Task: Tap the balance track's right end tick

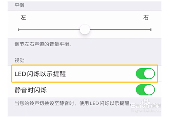Action: (151, 30)
